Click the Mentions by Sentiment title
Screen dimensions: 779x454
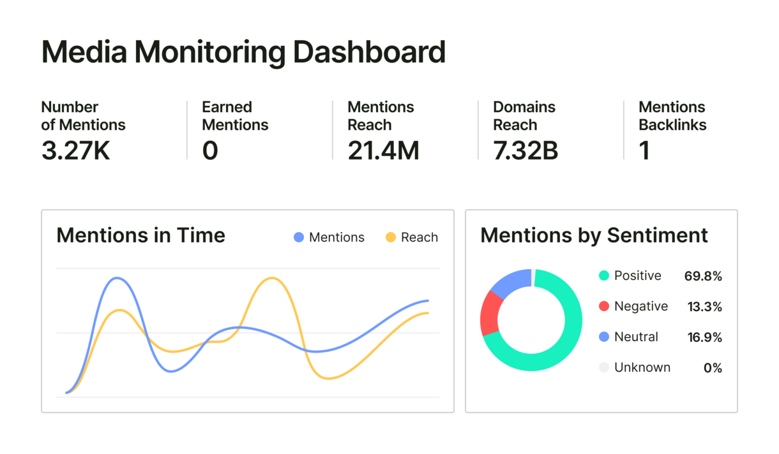pos(594,235)
